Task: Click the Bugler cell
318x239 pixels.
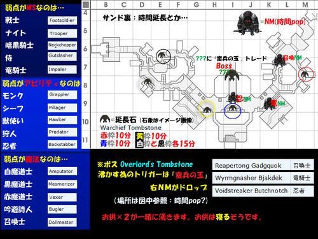Action: click(x=62, y=209)
